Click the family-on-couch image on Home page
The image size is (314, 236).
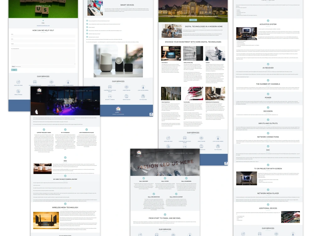point(172,31)
